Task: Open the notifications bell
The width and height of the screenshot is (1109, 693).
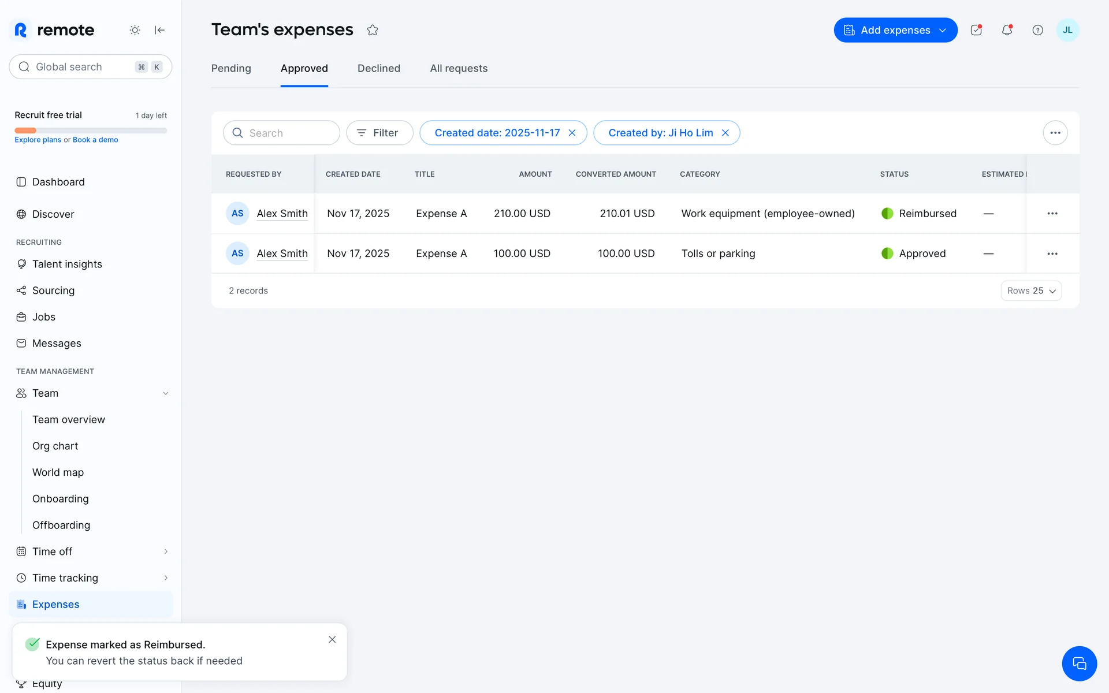Action: click(x=1007, y=30)
